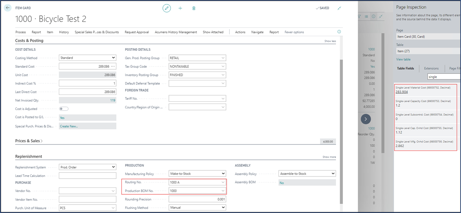Click the Standard Cost ellipsis button

pyautogui.click(x=113, y=67)
